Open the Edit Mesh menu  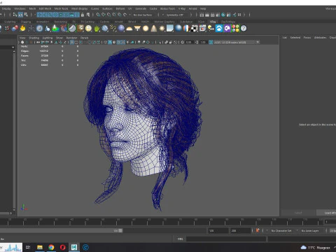click(45, 8)
